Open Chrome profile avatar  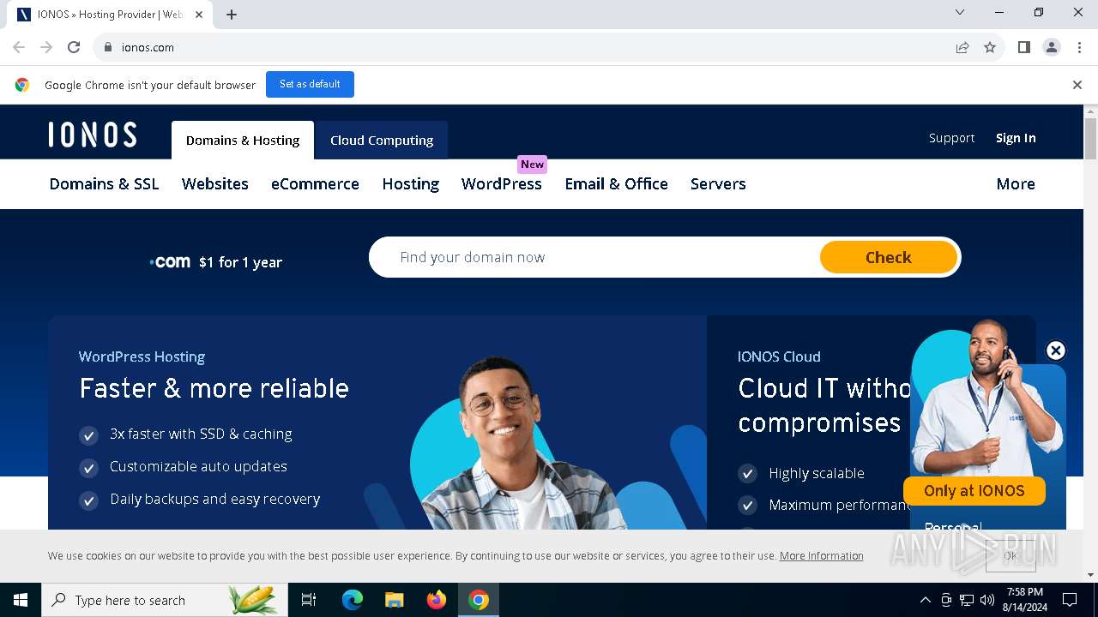click(1052, 47)
